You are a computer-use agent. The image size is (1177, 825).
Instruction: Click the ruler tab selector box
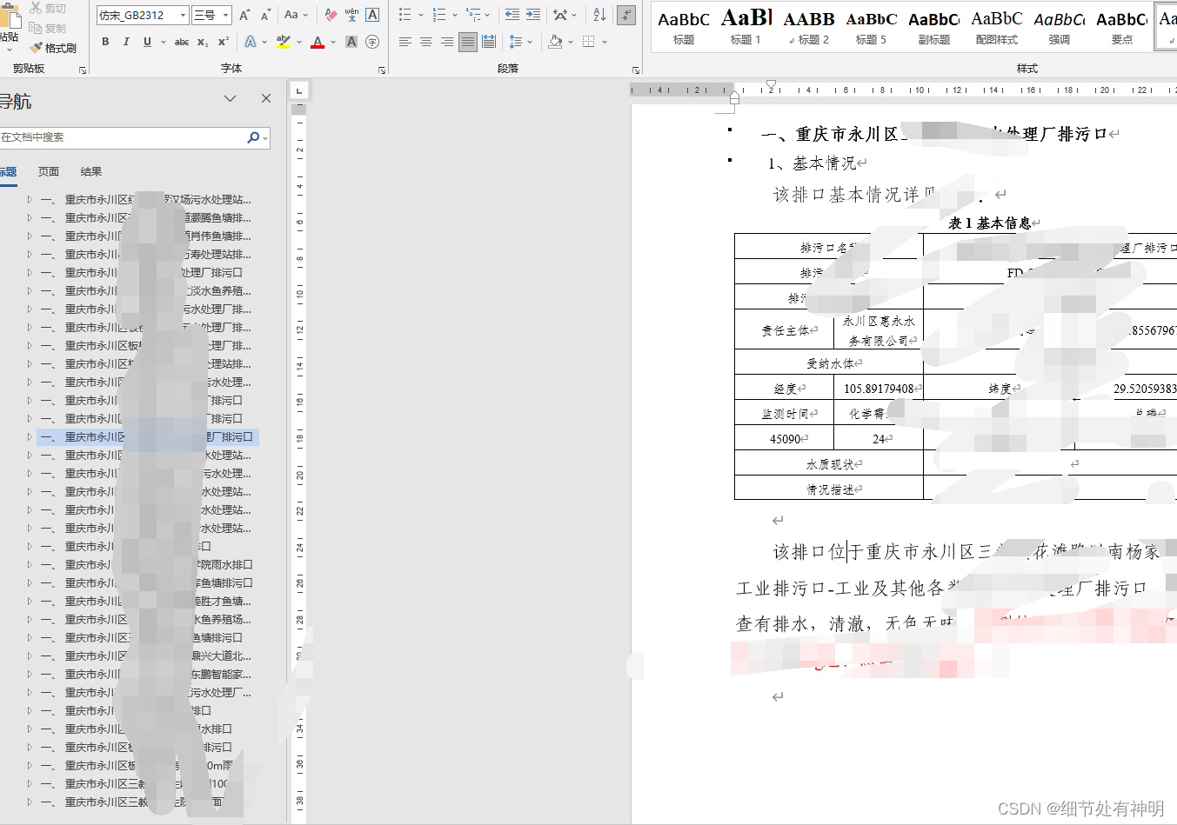point(298,90)
